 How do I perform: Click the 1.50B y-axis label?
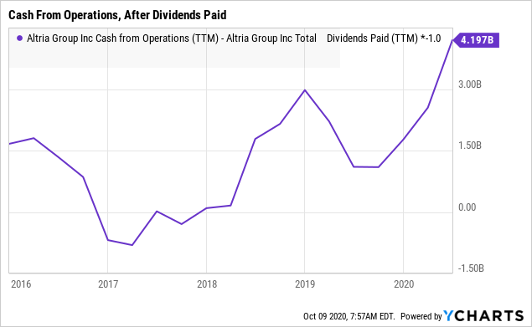click(470, 146)
